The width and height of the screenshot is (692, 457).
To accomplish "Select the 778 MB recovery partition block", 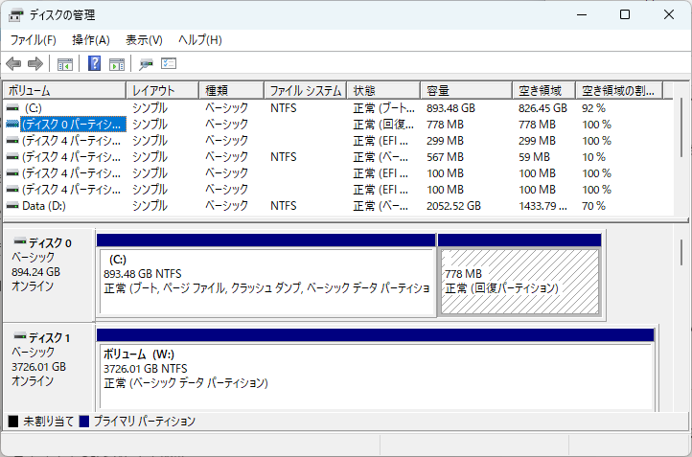I will (x=519, y=281).
